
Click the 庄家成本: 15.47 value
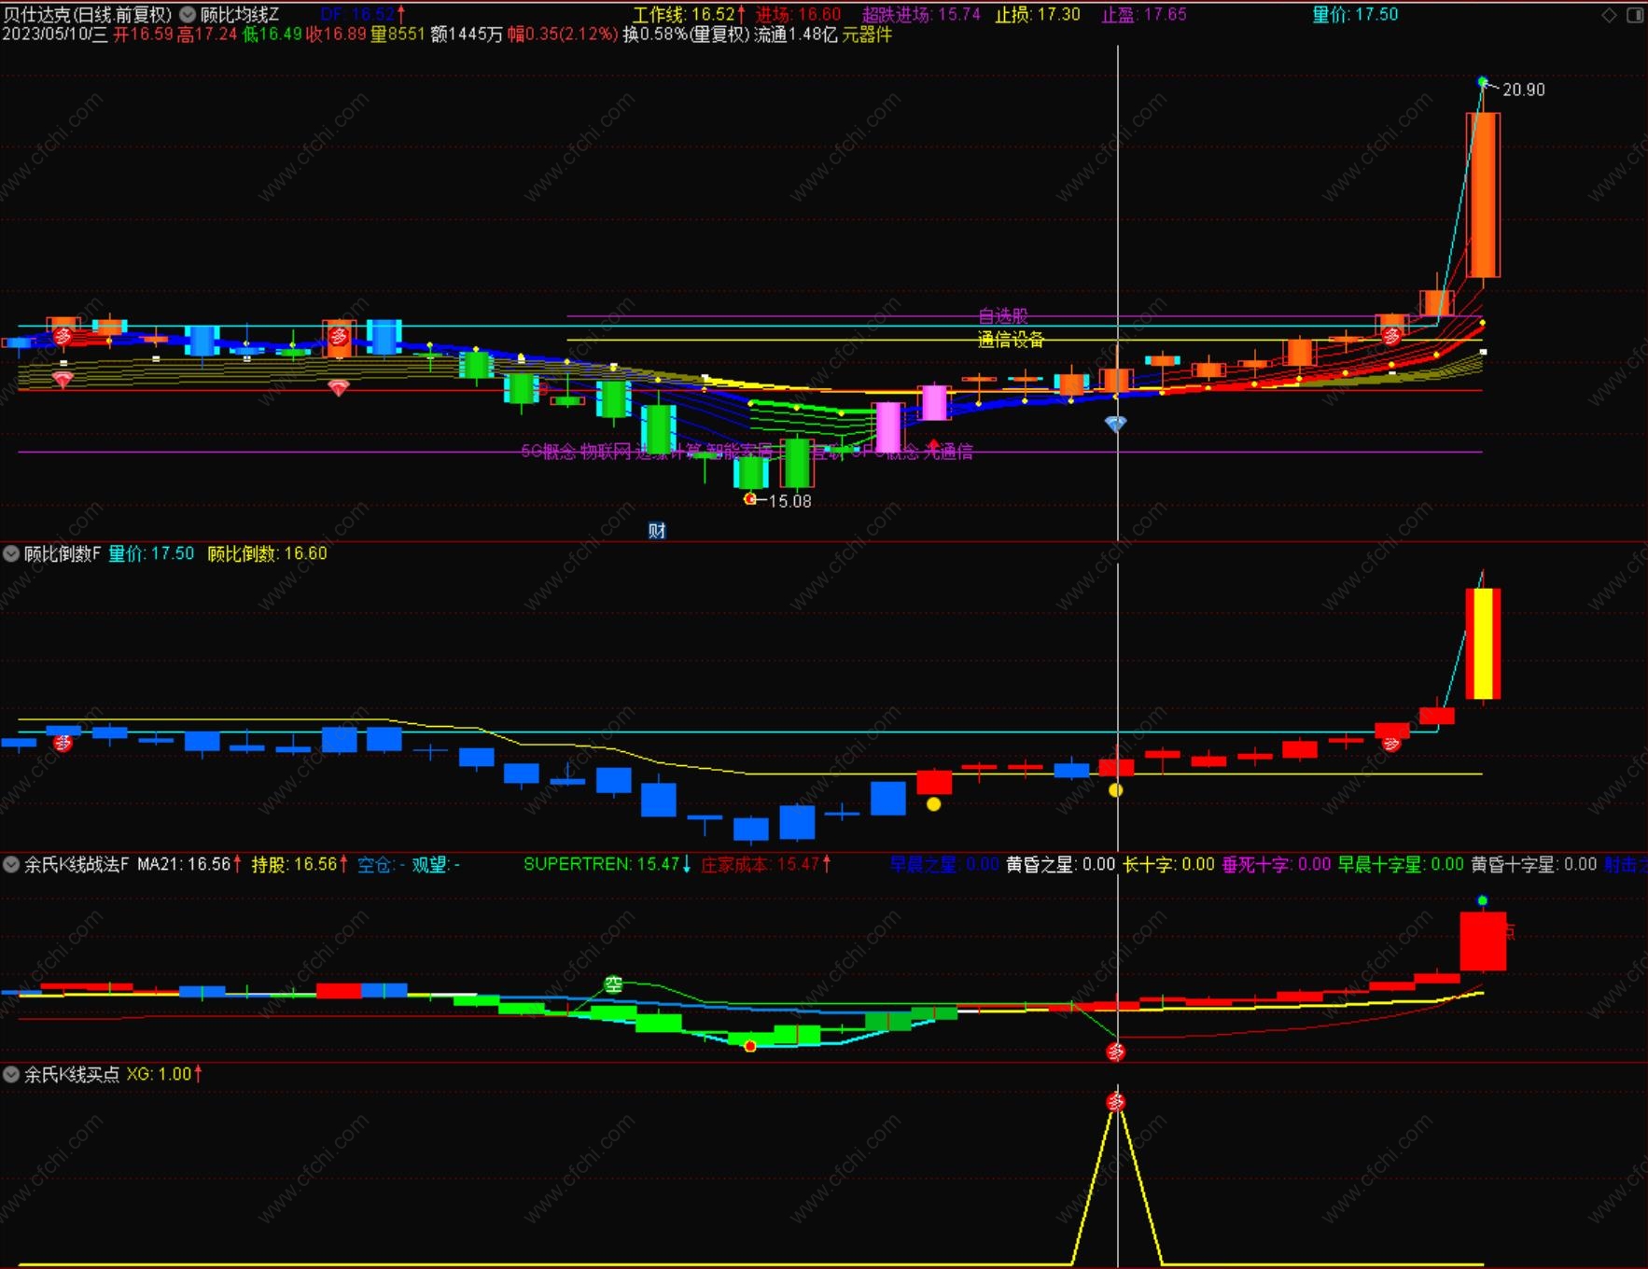(x=765, y=864)
